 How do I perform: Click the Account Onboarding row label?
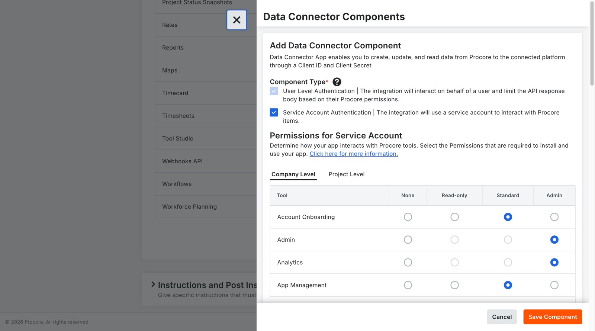coord(306,217)
